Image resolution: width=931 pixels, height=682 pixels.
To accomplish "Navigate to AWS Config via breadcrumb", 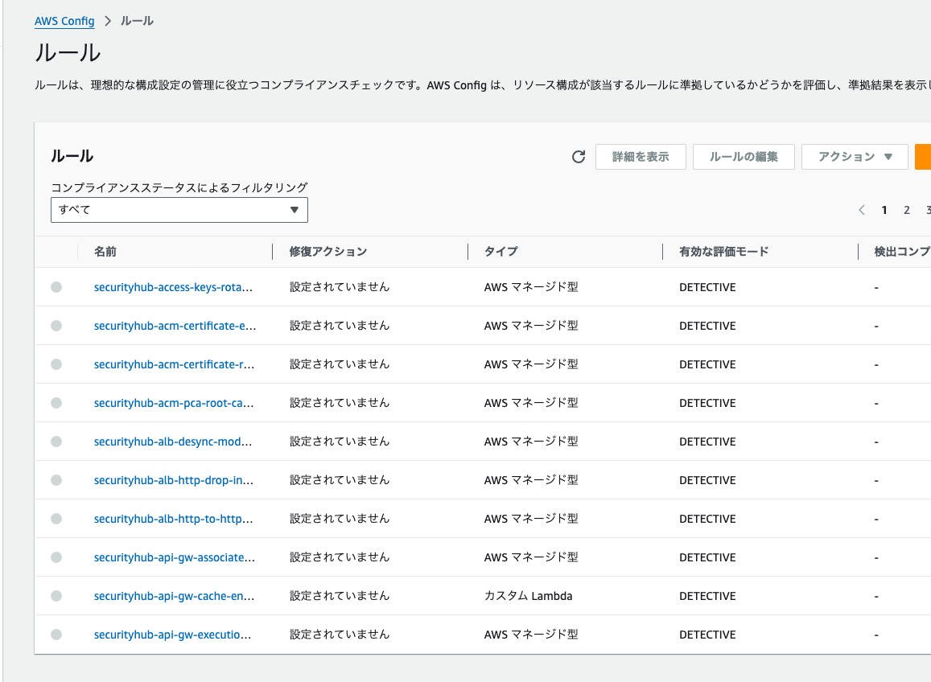I will (64, 21).
